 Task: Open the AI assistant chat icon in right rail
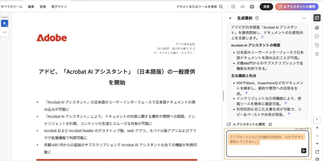click(x=317, y=28)
